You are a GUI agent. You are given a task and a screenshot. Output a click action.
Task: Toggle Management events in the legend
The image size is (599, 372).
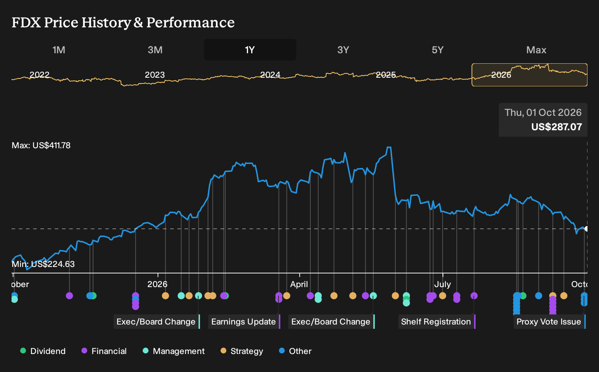(x=174, y=351)
